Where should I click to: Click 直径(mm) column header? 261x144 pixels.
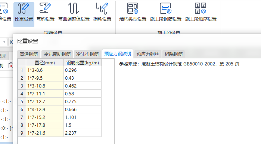45,63
